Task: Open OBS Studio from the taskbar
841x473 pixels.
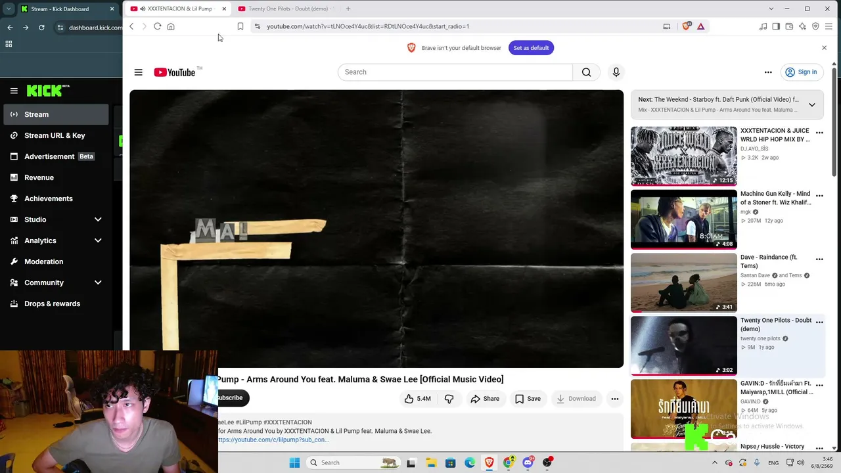Action: click(x=547, y=462)
